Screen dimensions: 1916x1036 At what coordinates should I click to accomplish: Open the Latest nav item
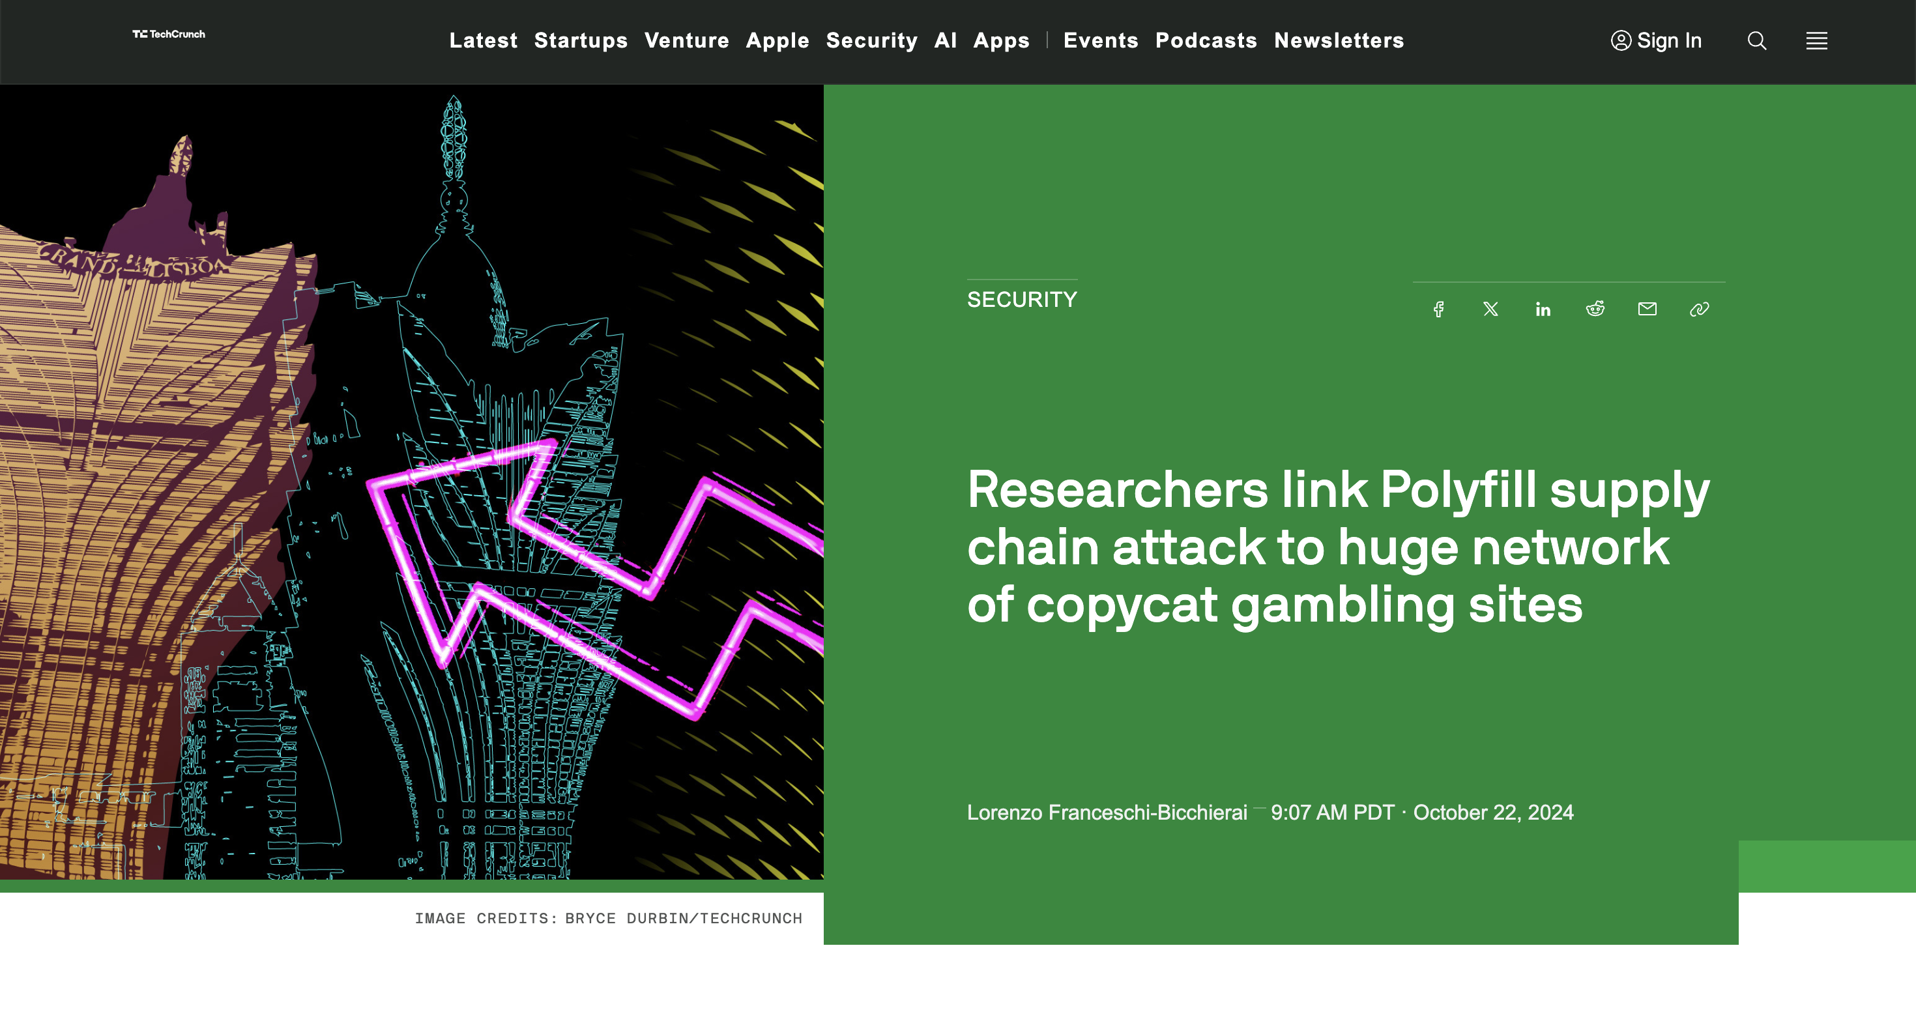484,40
